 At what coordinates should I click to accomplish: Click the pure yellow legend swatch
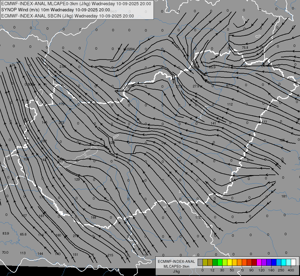click(230, 263)
